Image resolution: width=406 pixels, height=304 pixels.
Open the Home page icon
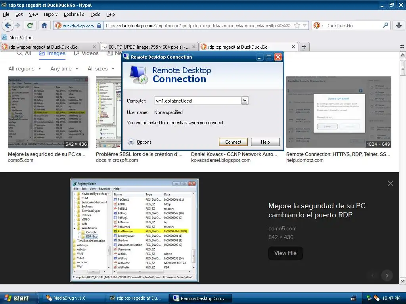(x=44, y=25)
